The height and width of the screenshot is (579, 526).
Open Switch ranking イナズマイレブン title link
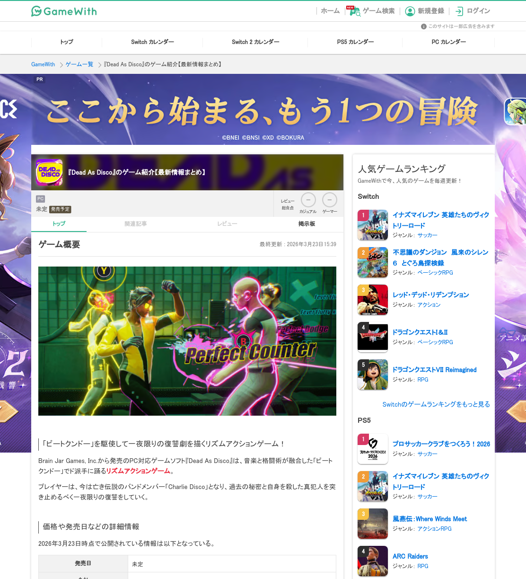tap(441, 220)
